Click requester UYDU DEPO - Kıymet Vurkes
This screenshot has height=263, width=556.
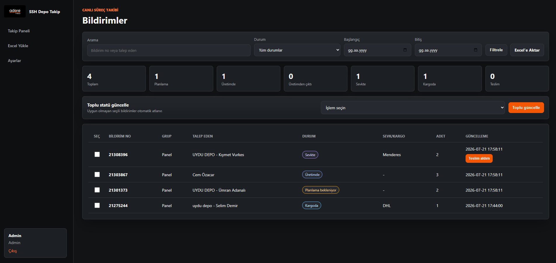(218, 155)
